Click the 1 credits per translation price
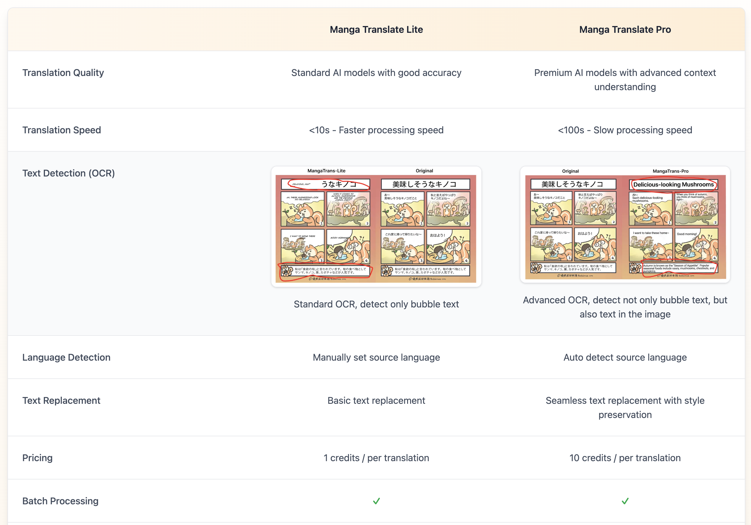The image size is (751, 525). pos(376,458)
